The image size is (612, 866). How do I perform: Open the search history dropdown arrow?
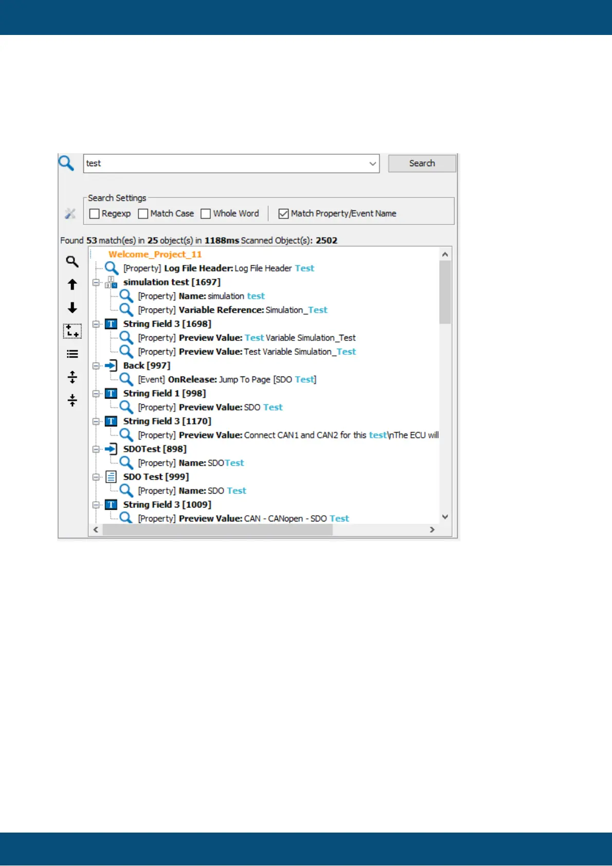click(x=372, y=164)
